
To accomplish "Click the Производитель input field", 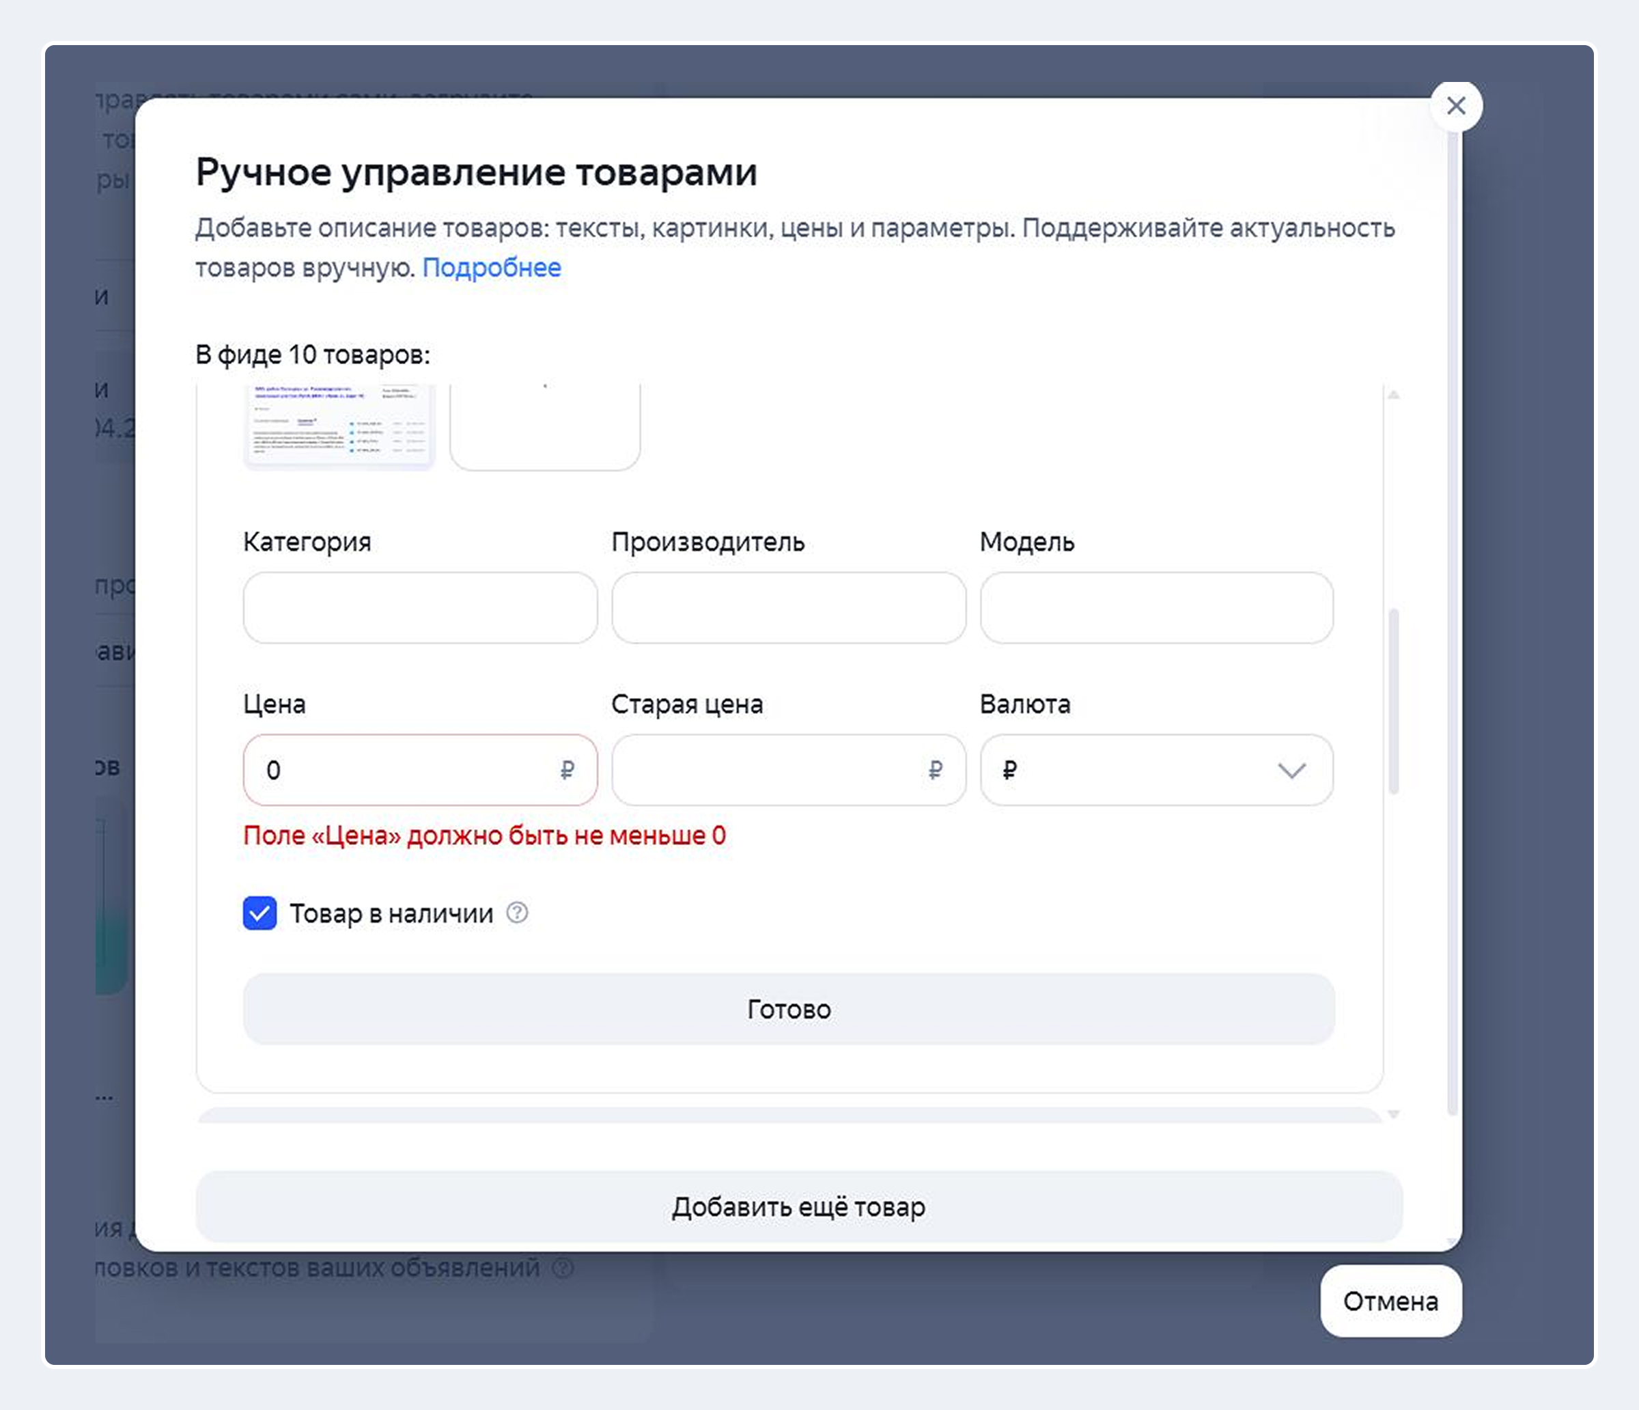I will (x=788, y=608).
